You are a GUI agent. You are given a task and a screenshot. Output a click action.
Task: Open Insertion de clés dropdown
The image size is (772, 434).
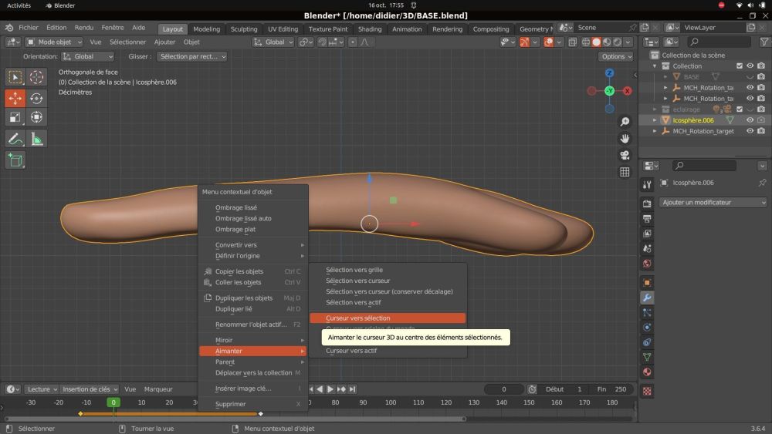pyautogui.click(x=89, y=389)
